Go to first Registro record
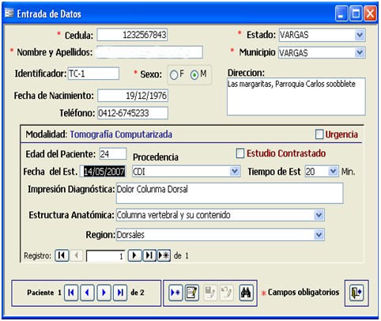This screenshot has width=381, height=321. 62,255
